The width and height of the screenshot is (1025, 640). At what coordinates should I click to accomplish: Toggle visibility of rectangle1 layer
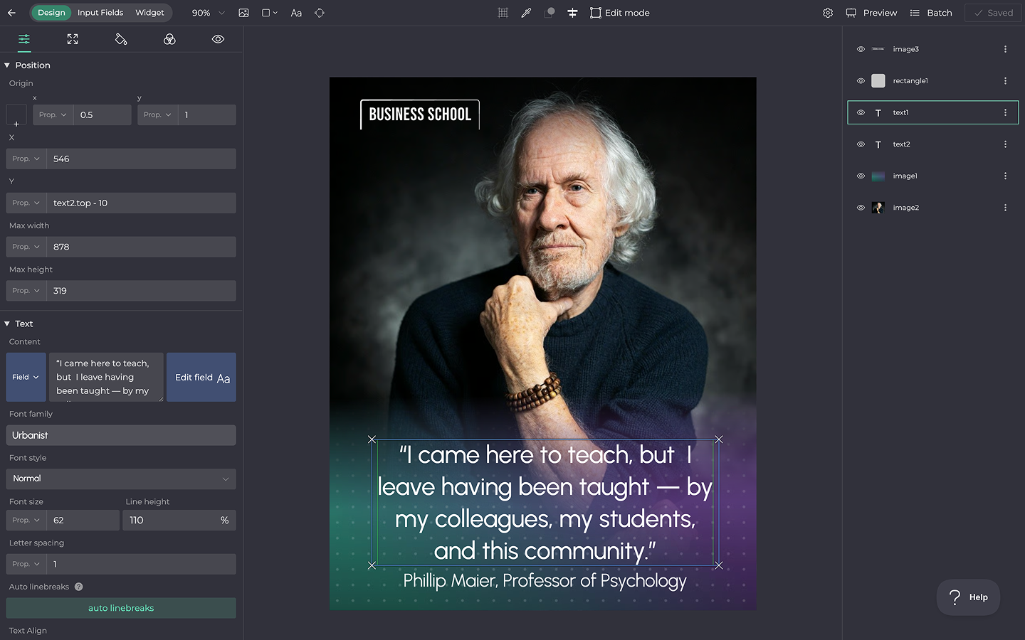coord(861,81)
